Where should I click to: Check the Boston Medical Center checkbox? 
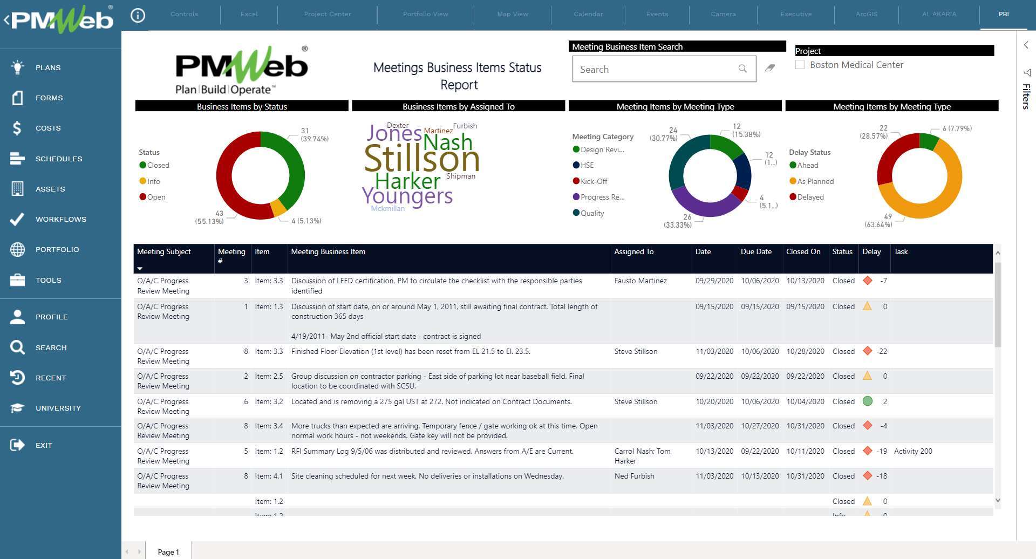(x=800, y=65)
